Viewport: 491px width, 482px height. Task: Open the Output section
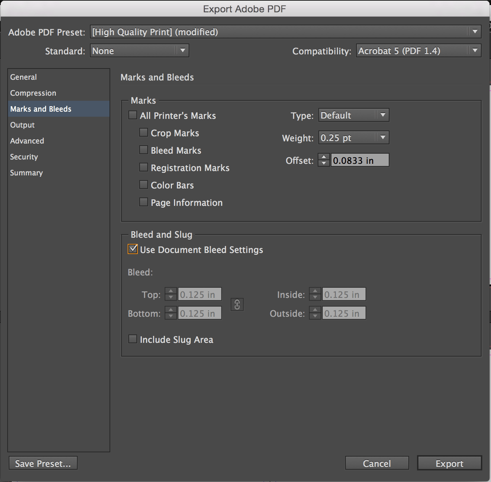(x=22, y=125)
